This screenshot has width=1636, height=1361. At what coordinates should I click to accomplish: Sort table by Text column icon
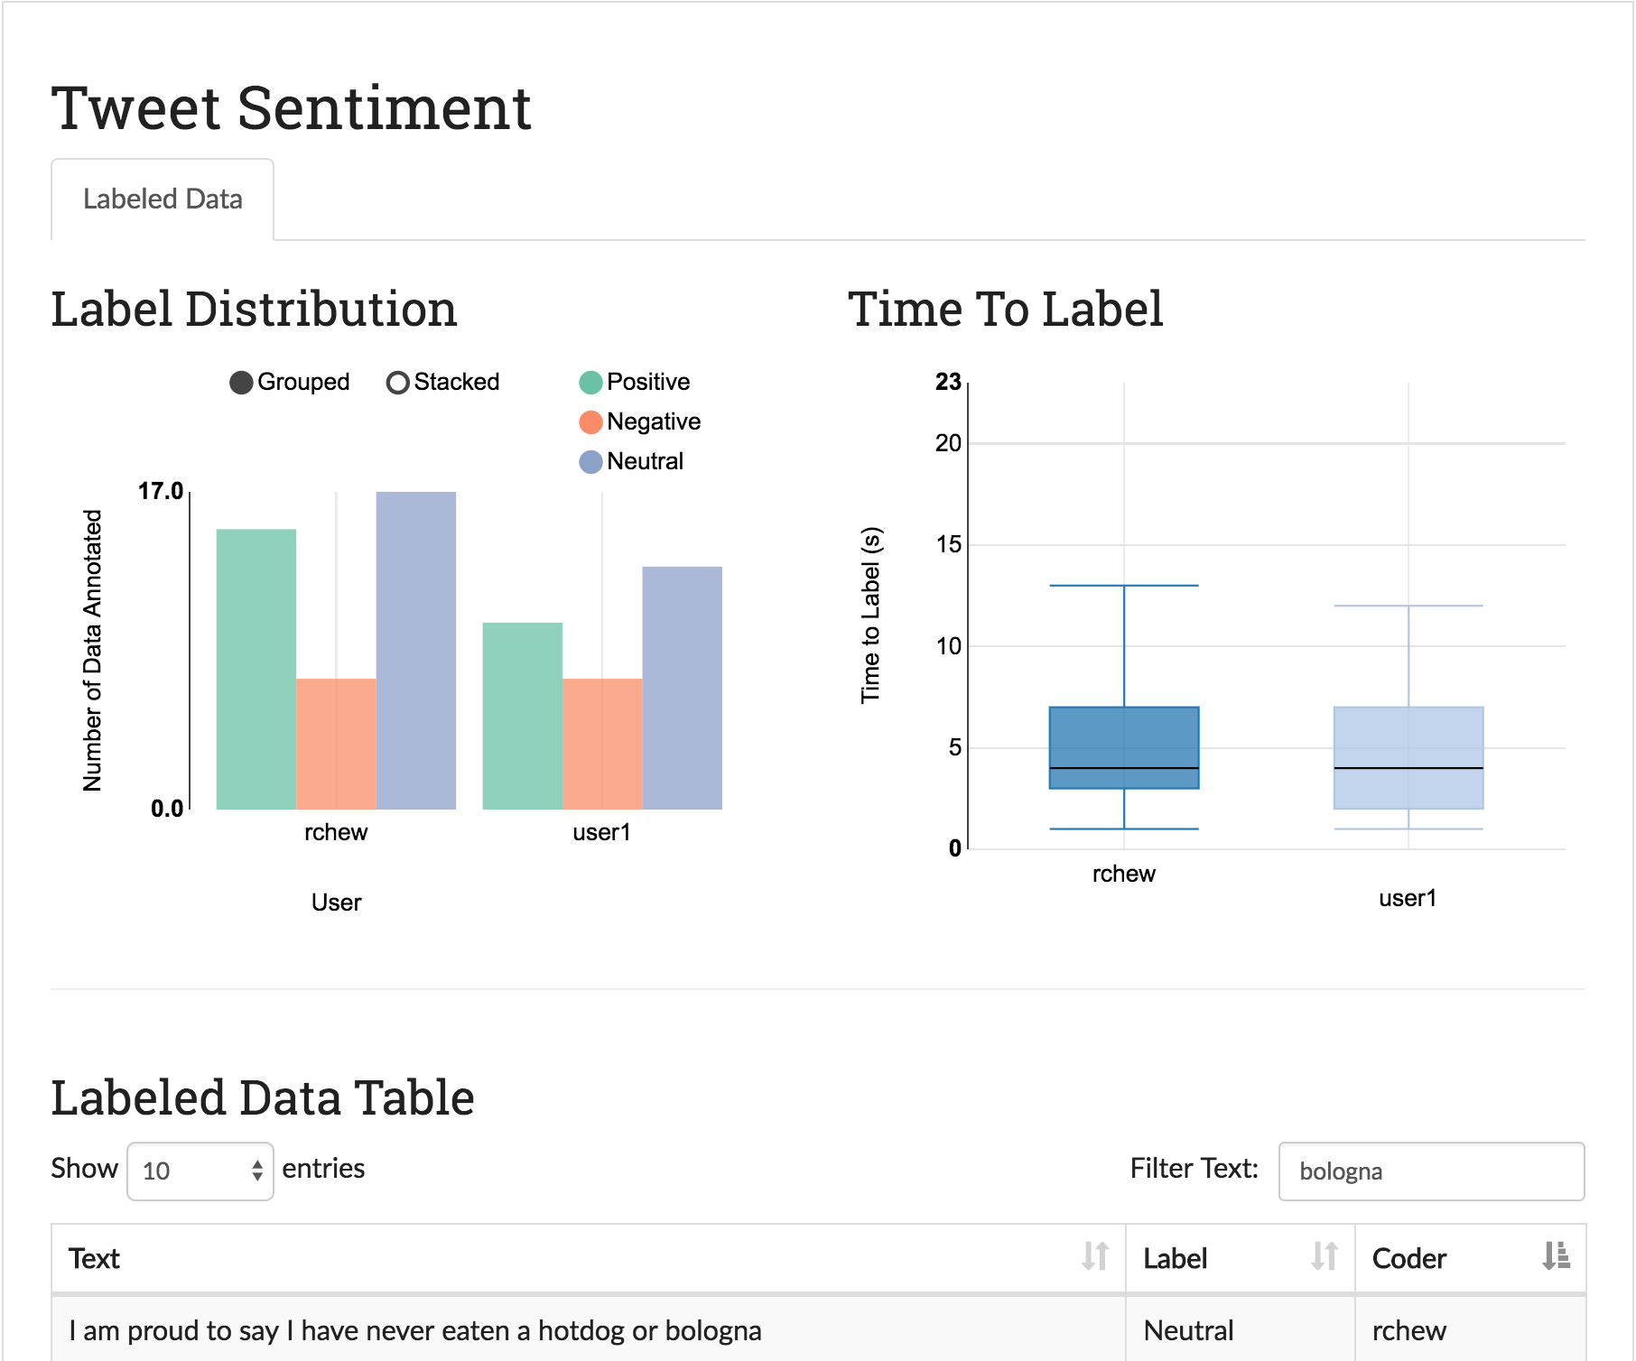(x=1094, y=1256)
